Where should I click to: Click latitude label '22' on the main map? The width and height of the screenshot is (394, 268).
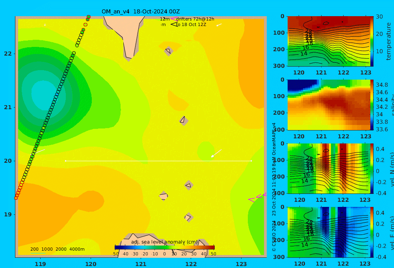pos(8,54)
